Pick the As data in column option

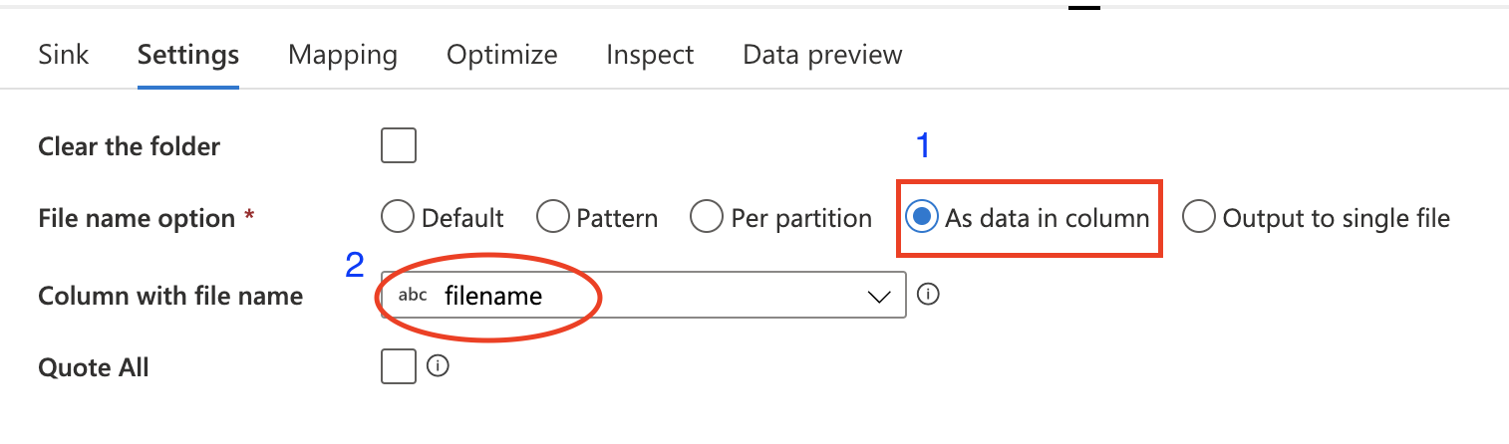coord(920,217)
